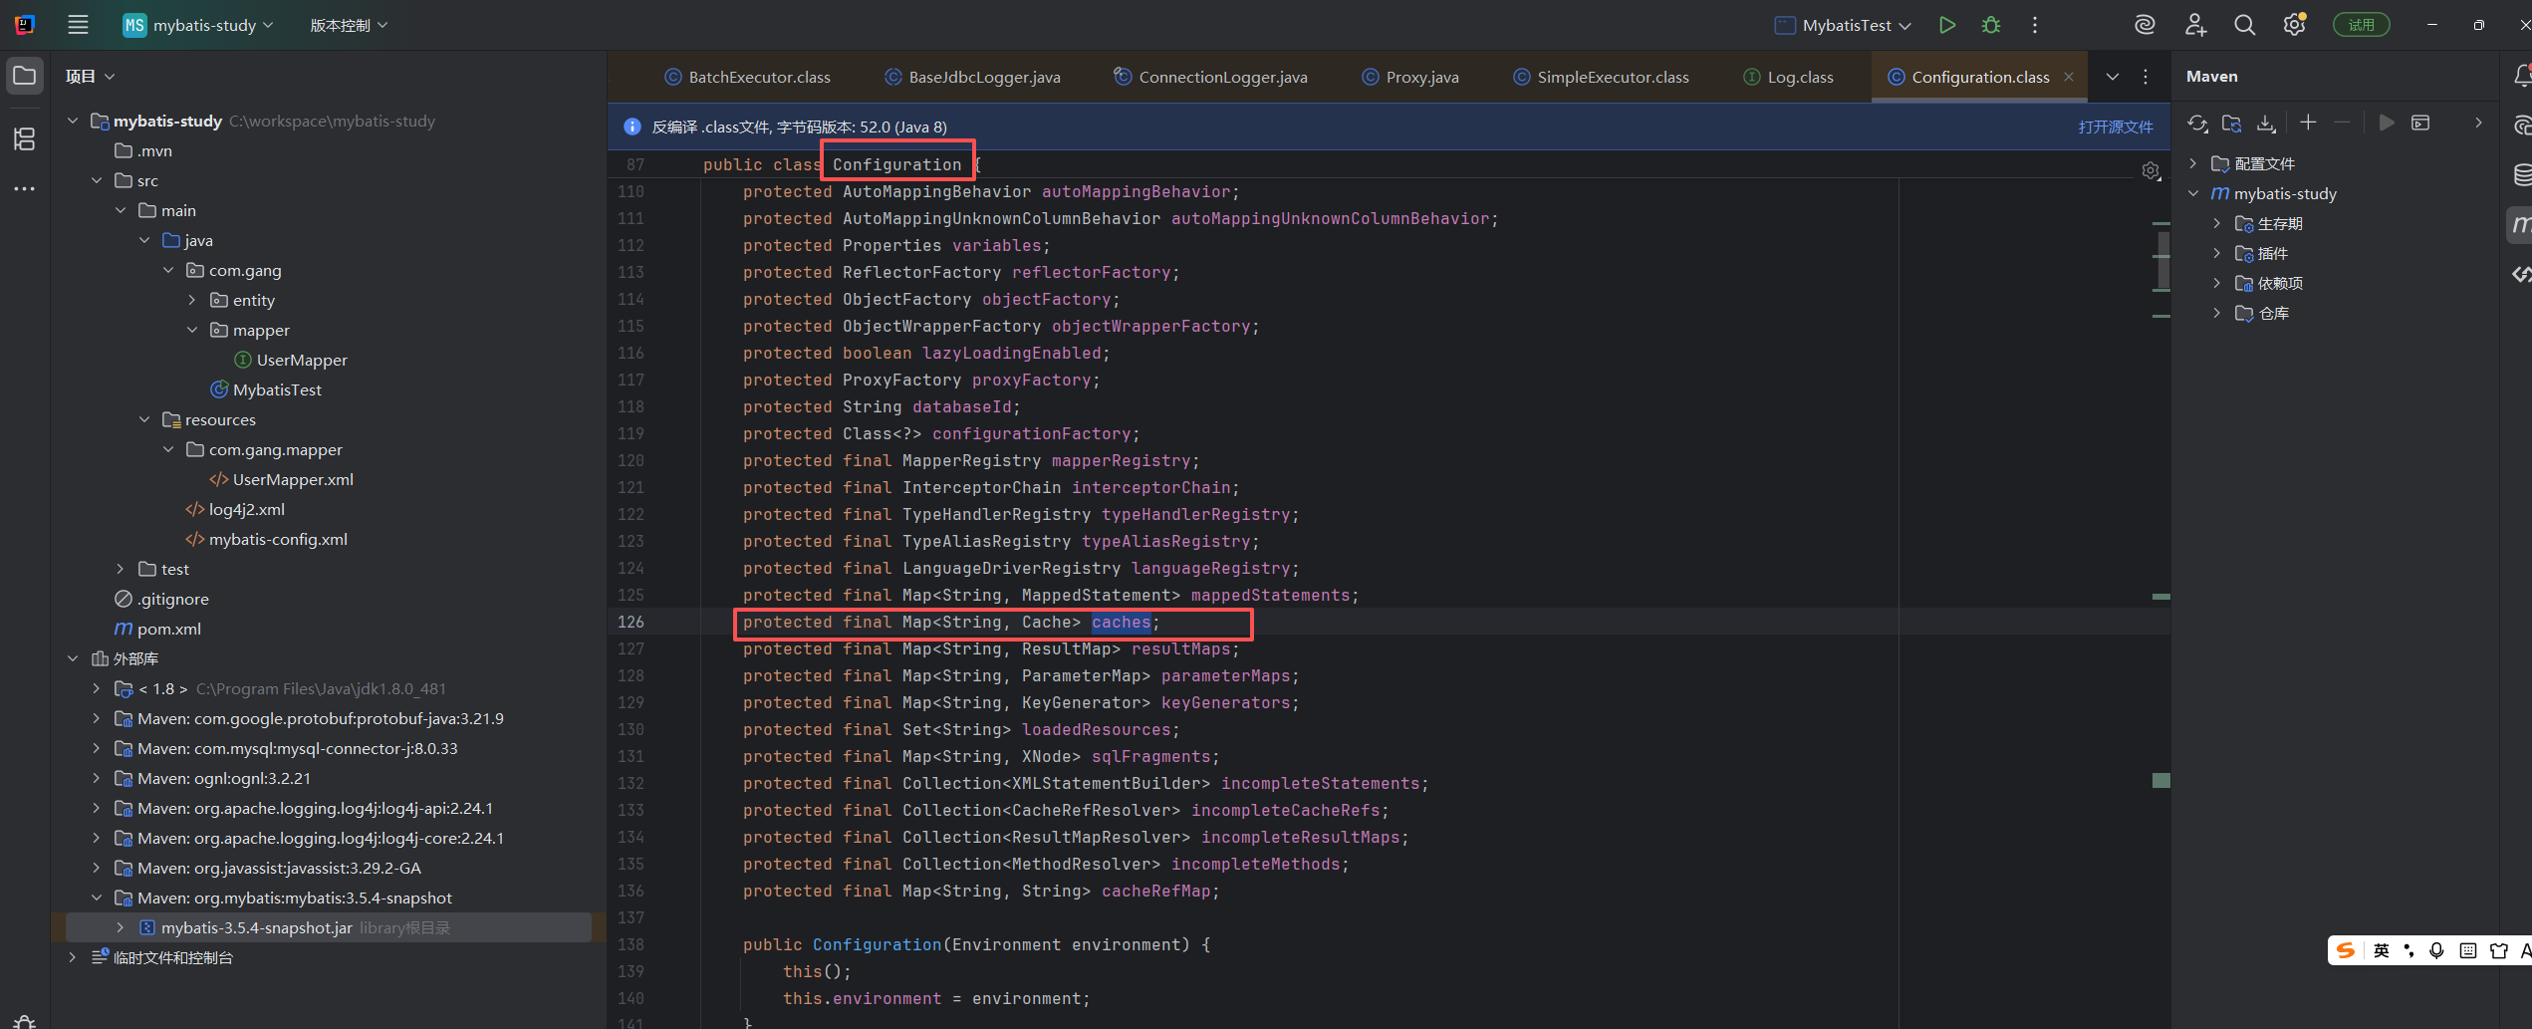2532x1029 pixels.
Task: Close the Configuration.class tab
Action: [2069, 77]
